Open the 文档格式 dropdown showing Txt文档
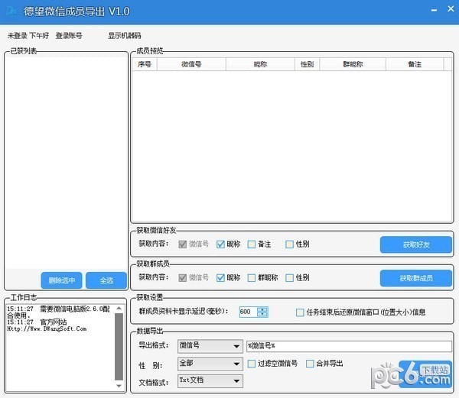The image size is (459, 398). [210, 381]
